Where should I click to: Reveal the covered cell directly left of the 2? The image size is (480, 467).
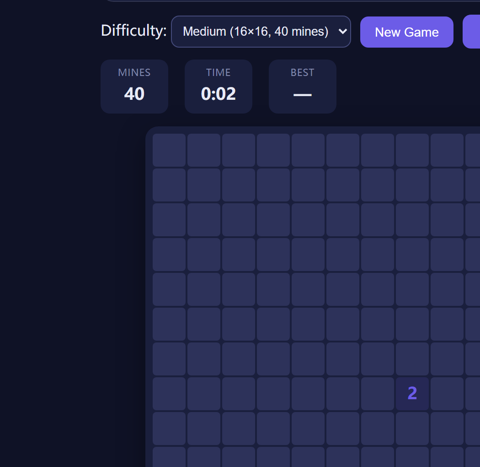tap(378, 394)
